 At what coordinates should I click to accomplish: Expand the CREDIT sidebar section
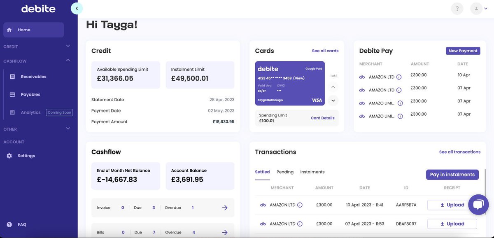click(37, 47)
